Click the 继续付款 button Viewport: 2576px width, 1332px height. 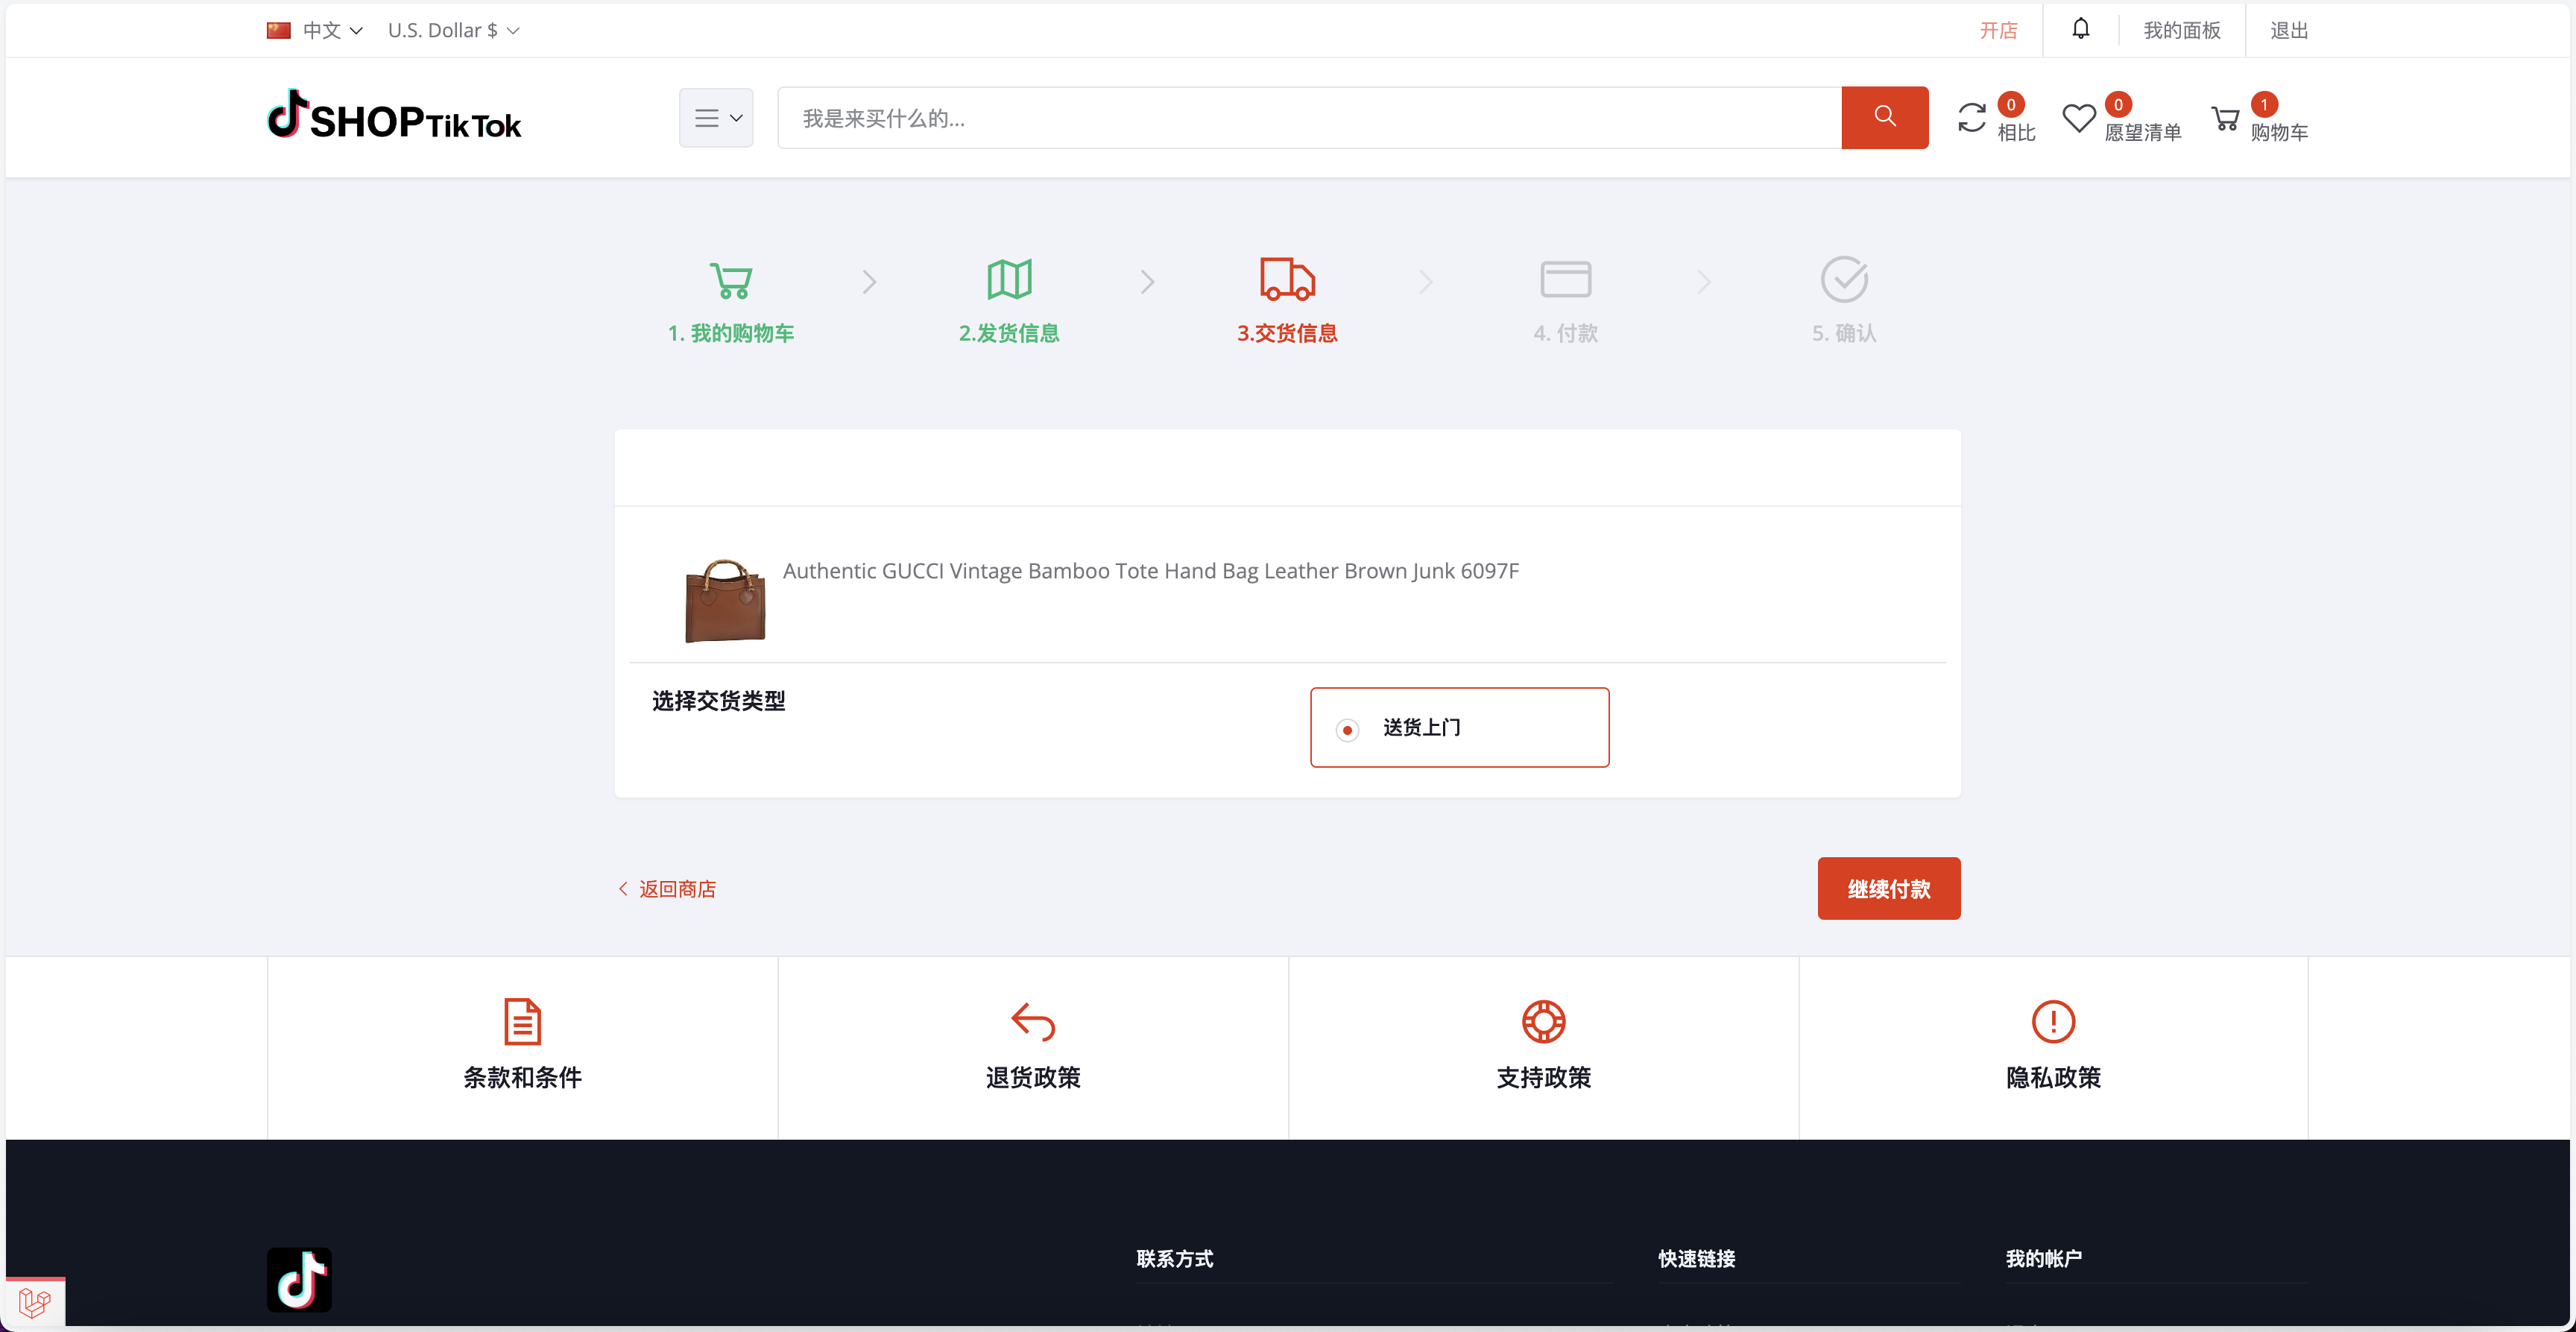point(1889,888)
